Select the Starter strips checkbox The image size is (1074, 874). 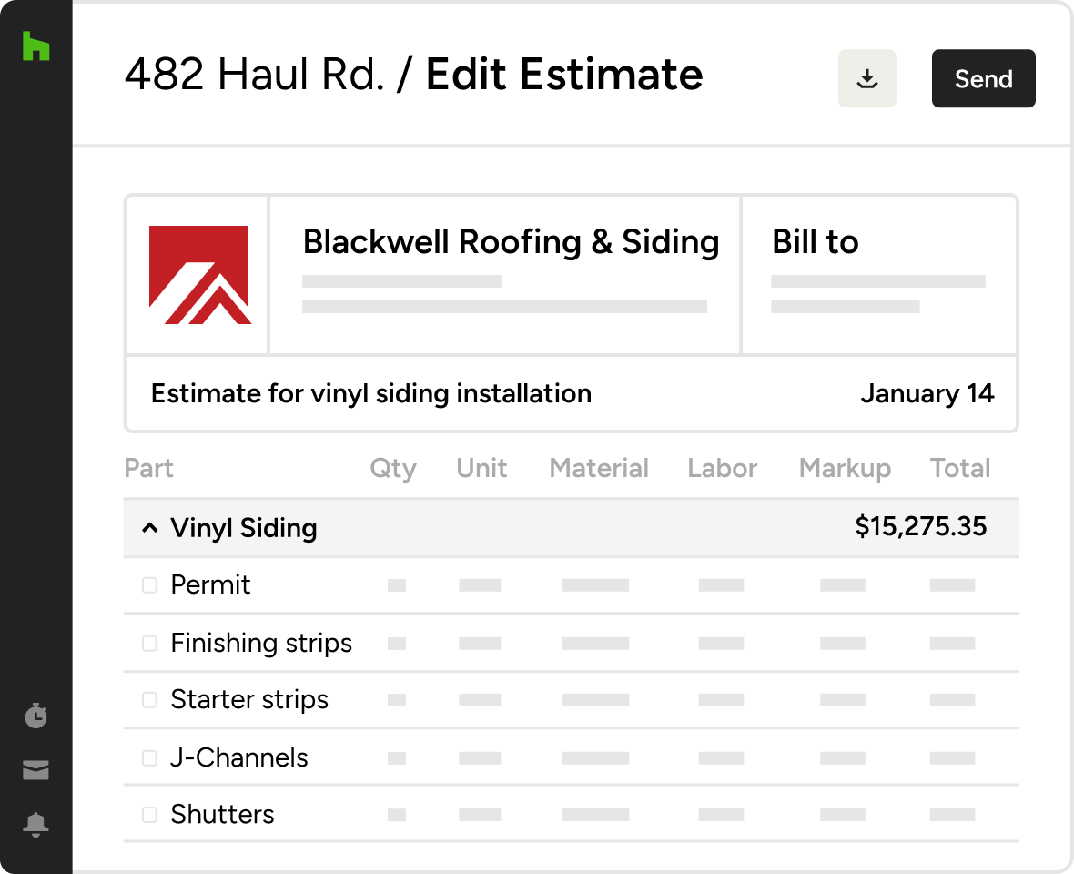click(x=148, y=700)
